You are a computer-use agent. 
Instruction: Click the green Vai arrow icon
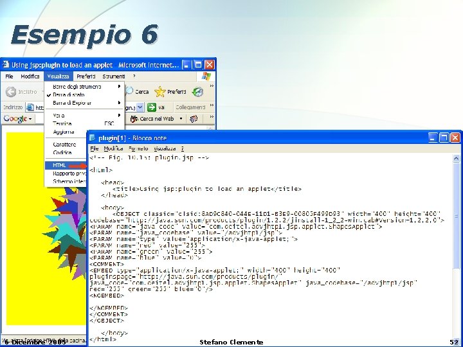click(x=152, y=107)
